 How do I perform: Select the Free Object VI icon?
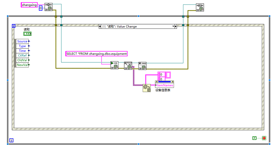tap(142, 66)
